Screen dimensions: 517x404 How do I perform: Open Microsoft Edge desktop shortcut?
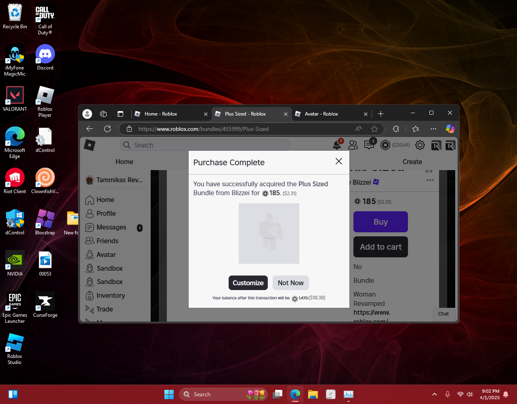tap(15, 143)
